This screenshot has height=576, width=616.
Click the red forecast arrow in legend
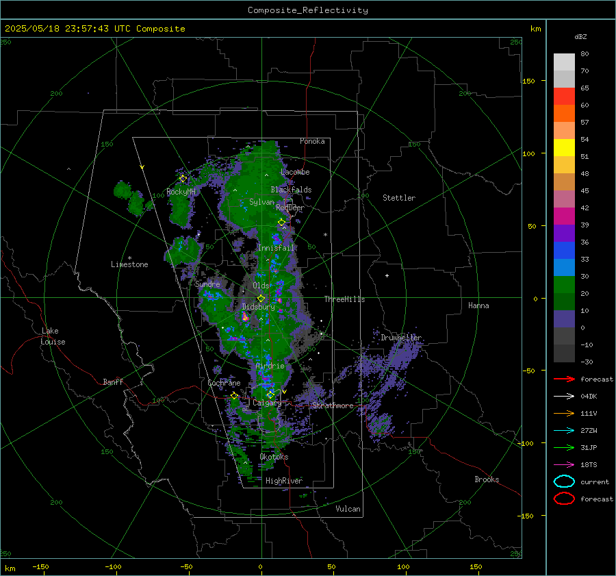click(x=564, y=379)
